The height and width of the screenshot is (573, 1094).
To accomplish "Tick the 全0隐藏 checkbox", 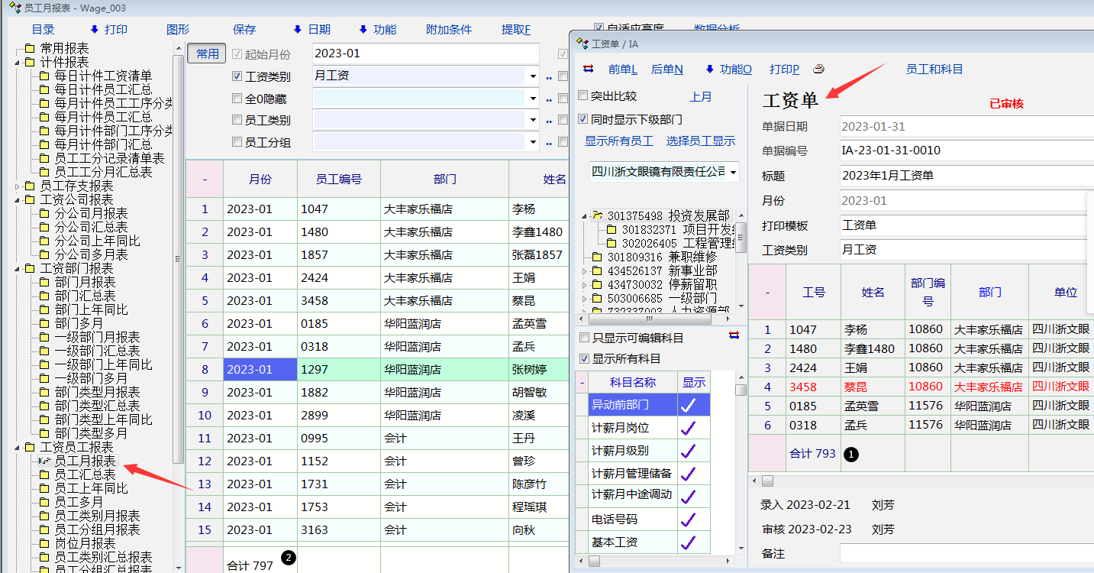I will [237, 99].
